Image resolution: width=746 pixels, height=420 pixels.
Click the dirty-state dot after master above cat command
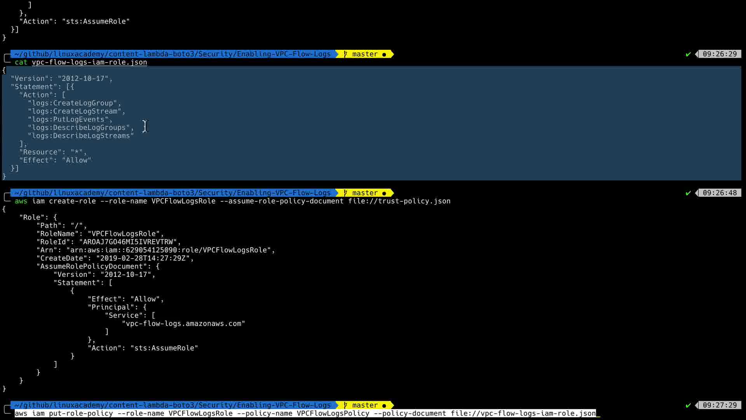coord(384,54)
